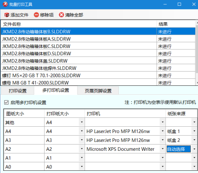
Task: Switch to the 打印设置 tab
Action: 17,91
